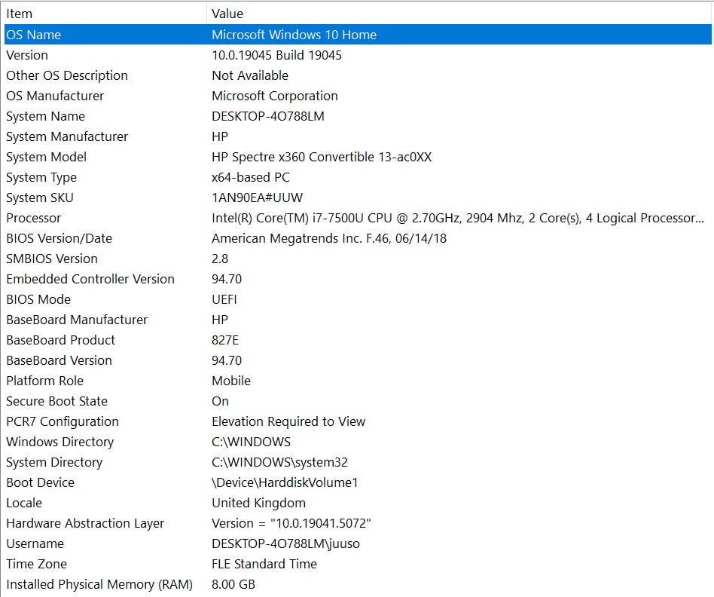The image size is (714, 597).
Task: Select the 'Boot Device' row
Action: tap(41, 482)
